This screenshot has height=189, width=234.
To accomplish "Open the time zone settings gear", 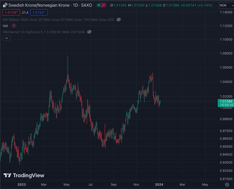I will (x=227, y=184).
